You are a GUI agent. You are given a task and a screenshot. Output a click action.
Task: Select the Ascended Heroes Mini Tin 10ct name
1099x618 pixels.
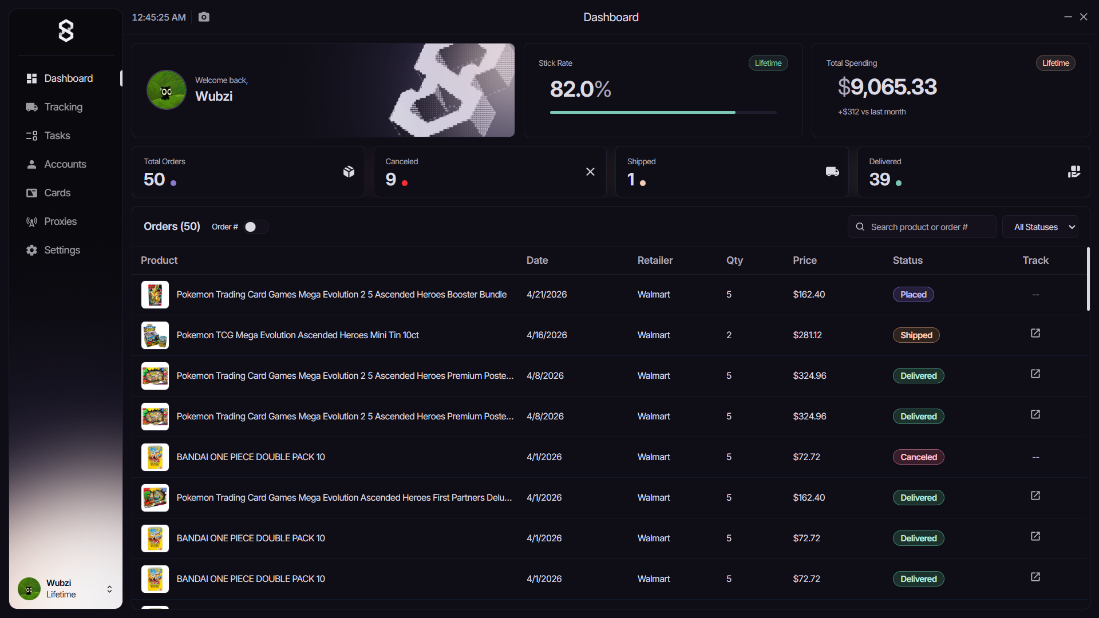[x=298, y=335]
